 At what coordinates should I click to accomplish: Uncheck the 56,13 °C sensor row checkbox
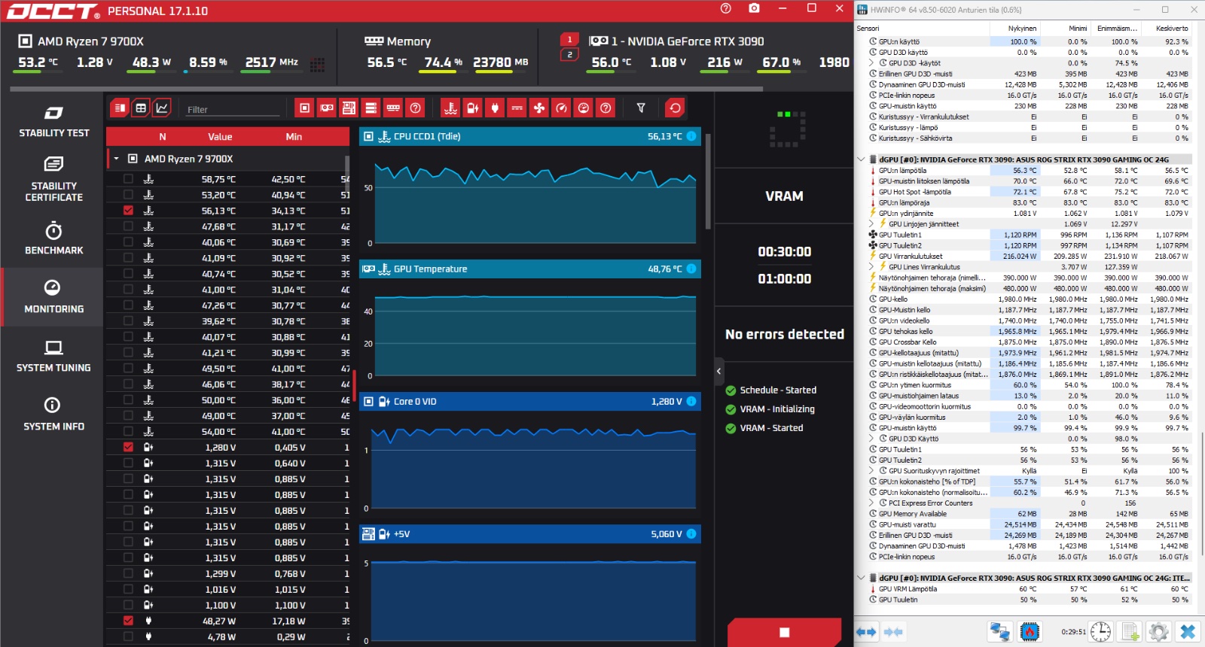128,211
